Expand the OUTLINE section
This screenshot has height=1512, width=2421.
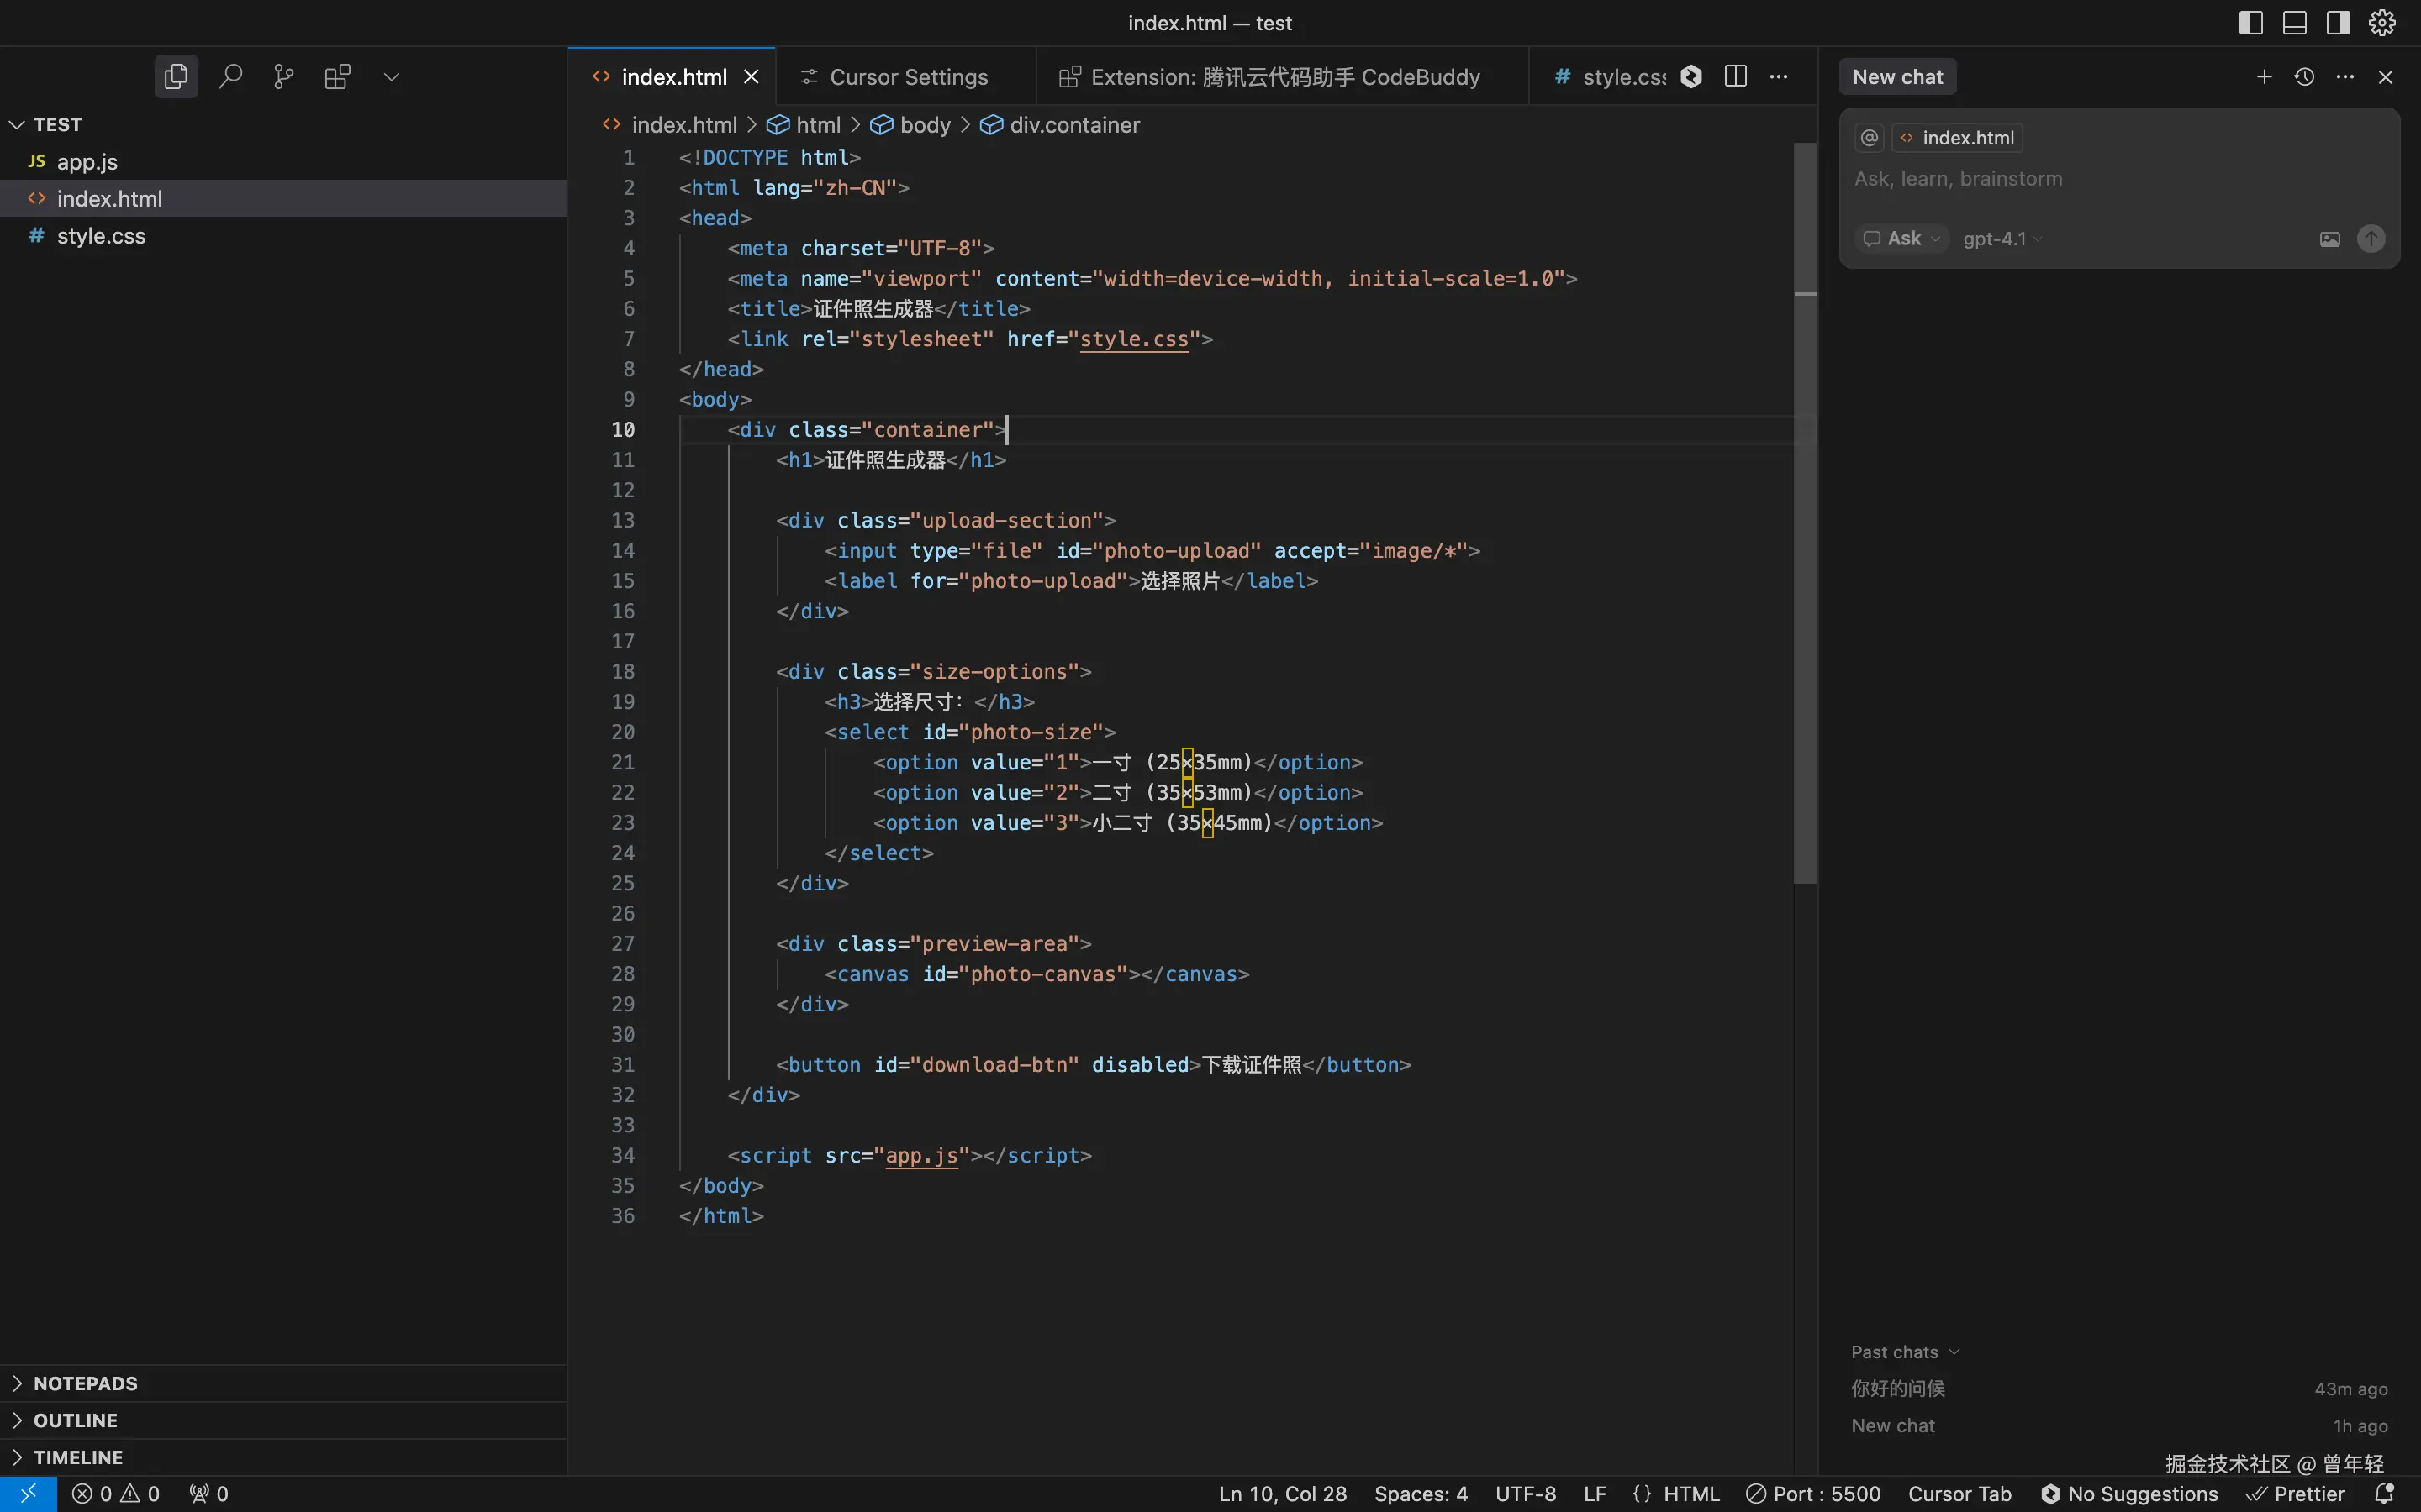click(x=76, y=1420)
